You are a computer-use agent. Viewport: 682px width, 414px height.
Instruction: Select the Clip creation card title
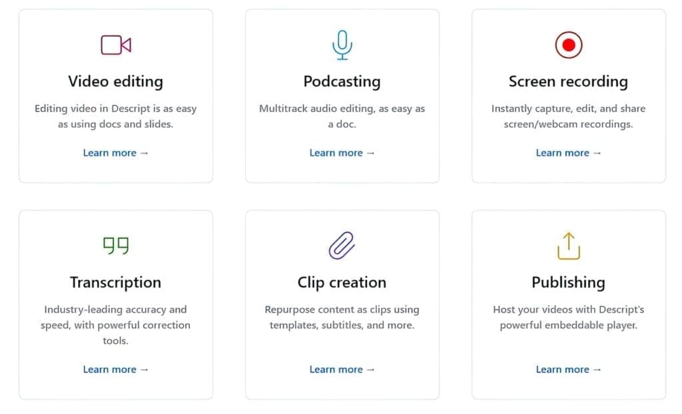click(342, 283)
